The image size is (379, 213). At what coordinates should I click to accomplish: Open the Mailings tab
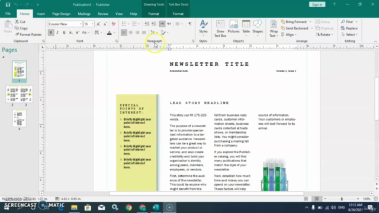tap(84, 14)
